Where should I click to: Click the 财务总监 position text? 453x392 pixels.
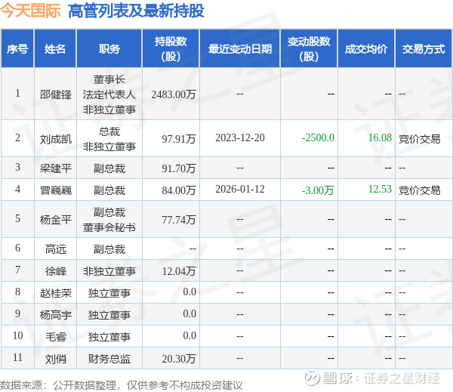[109, 359]
